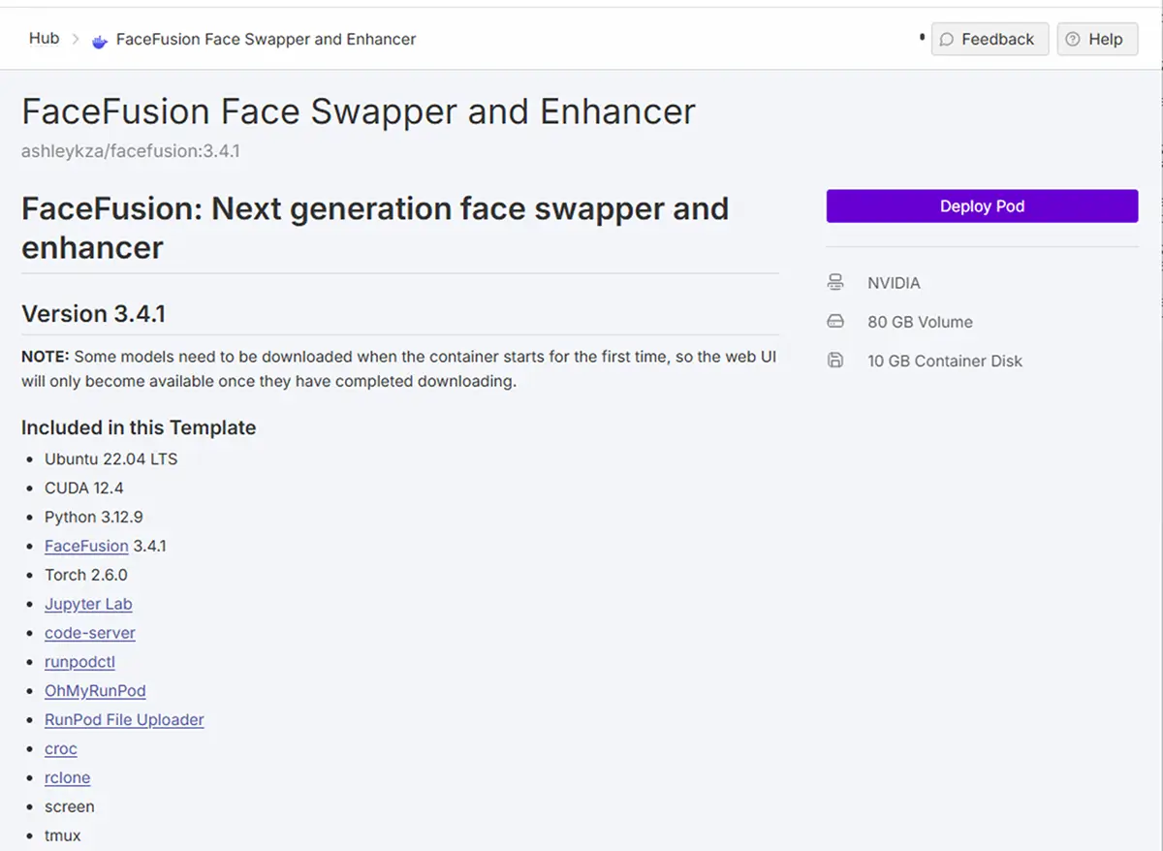Visit the OhMyRunPod link
This screenshot has height=851, width=1163.
[x=94, y=691]
